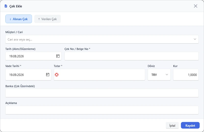
Task: Expand the Müşteri / Cari dropdown arrow
Action: [195, 39]
